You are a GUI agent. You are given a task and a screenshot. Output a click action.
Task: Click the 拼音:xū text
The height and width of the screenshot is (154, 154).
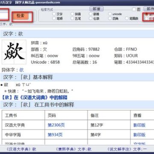tap(39, 43)
